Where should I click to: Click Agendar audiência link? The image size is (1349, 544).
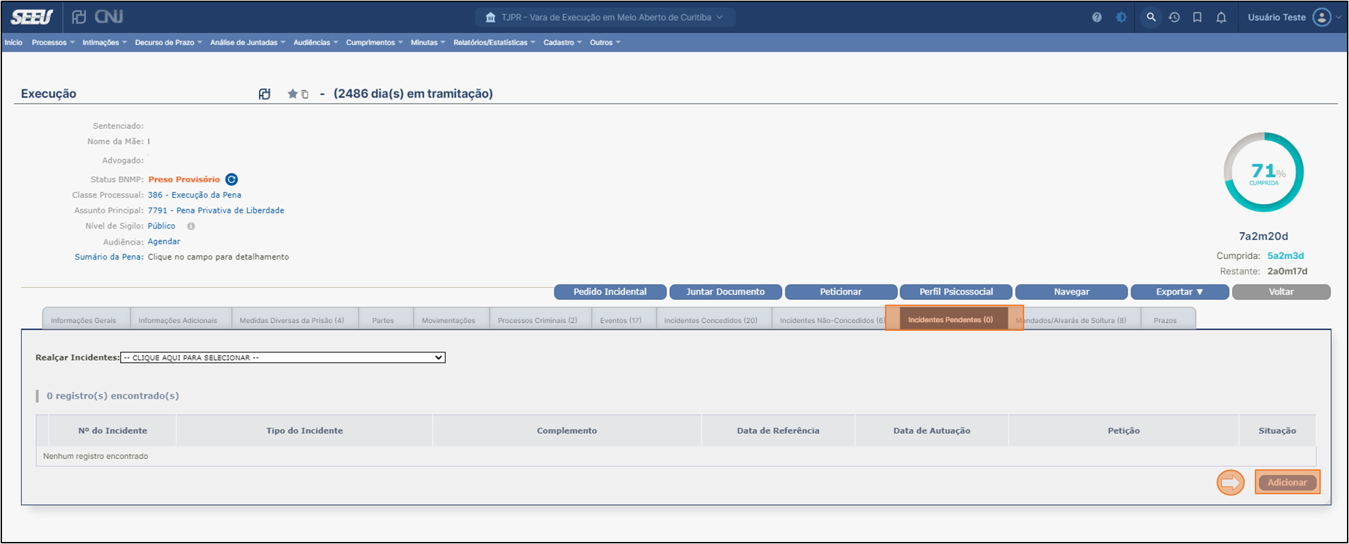(x=164, y=241)
